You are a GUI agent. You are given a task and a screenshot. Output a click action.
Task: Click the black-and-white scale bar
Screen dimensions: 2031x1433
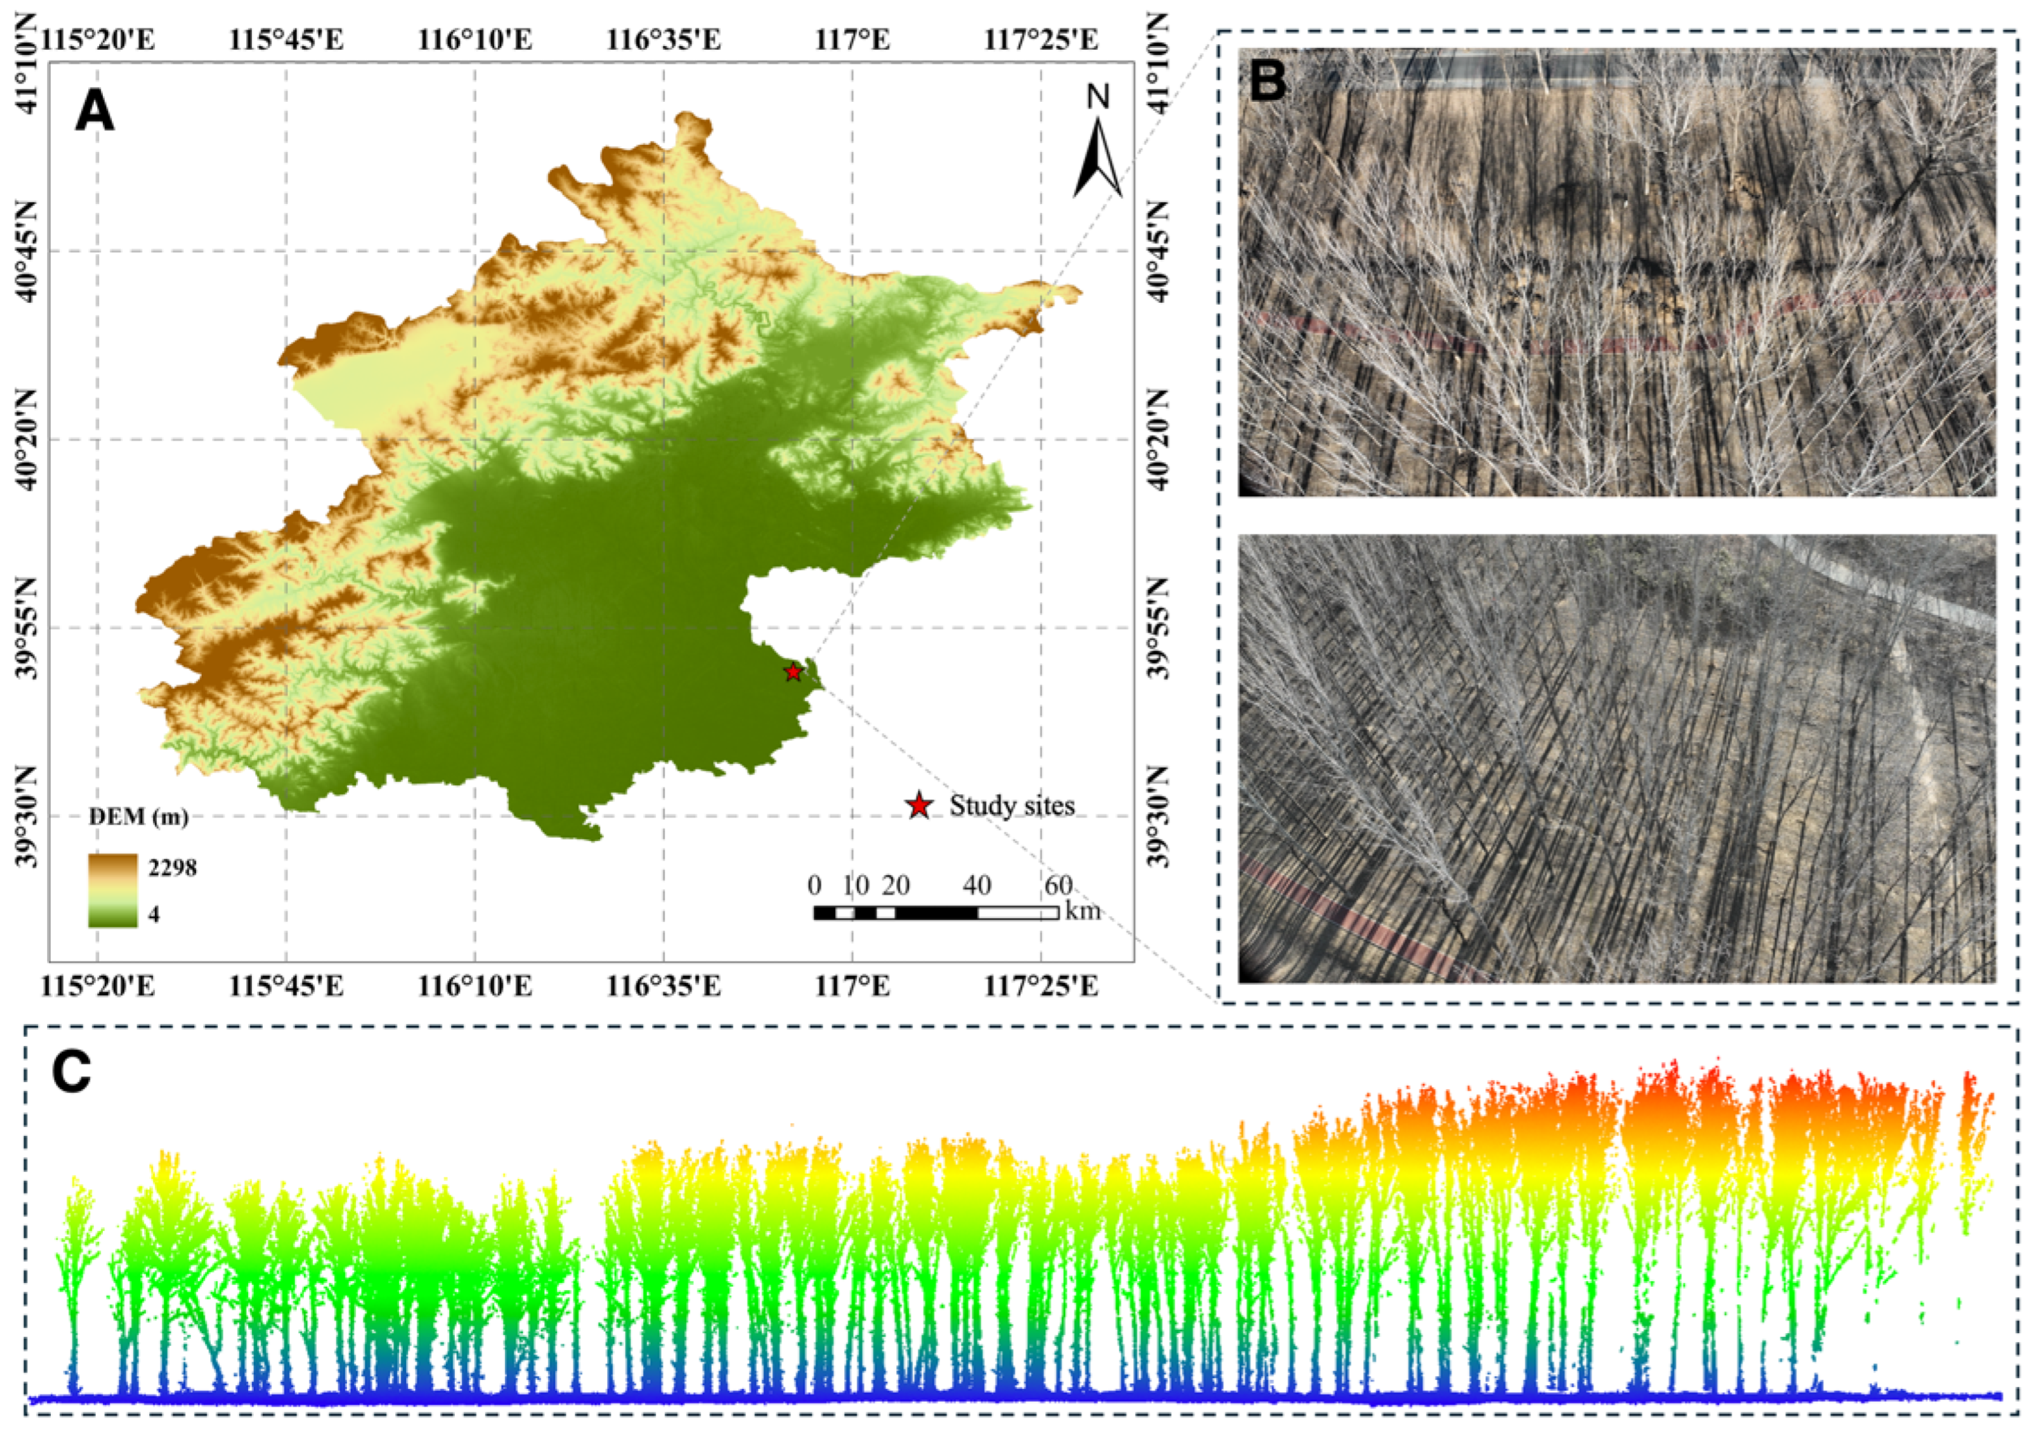pos(935,913)
